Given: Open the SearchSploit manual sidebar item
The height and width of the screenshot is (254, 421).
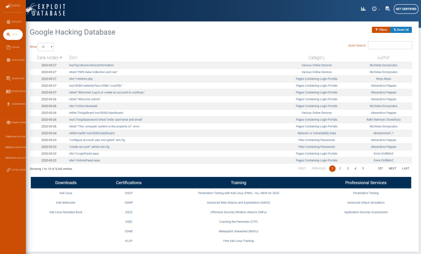Looking at the screenshot, I should [x=16, y=91].
